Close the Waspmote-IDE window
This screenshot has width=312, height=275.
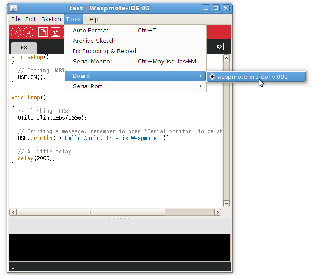(226, 9)
